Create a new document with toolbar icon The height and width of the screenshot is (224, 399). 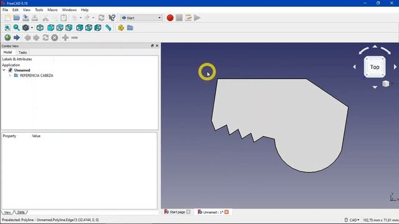tap(7, 18)
